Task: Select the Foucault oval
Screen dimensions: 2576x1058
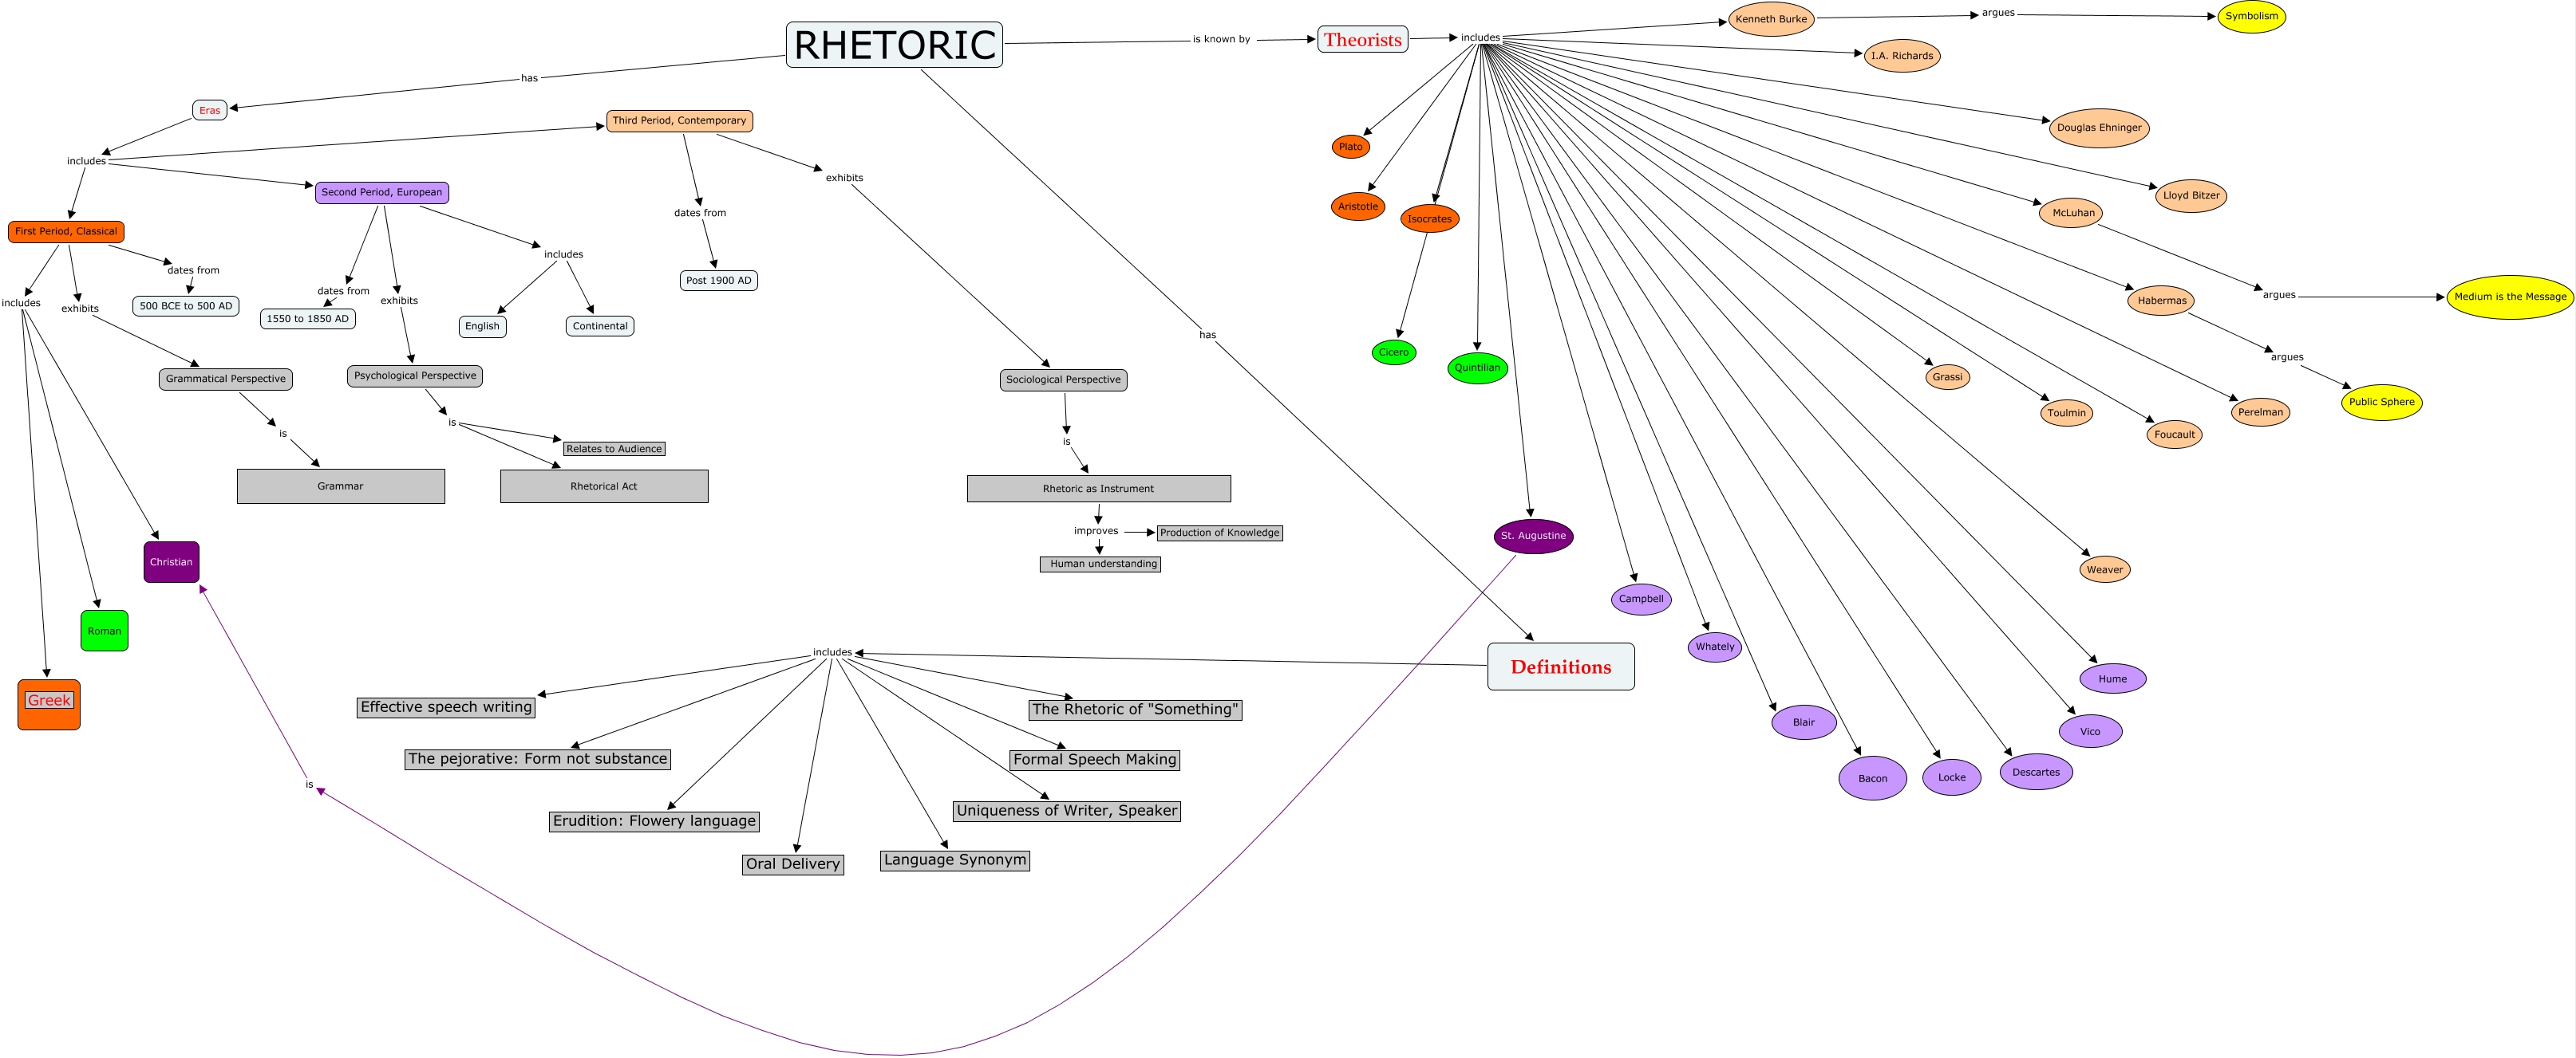Action: 2174,435
